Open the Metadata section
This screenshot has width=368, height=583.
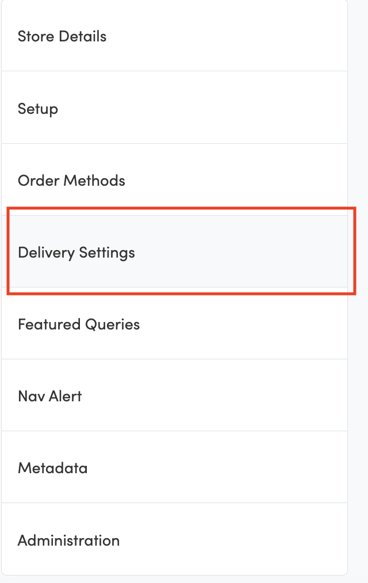pyautogui.click(x=53, y=468)
